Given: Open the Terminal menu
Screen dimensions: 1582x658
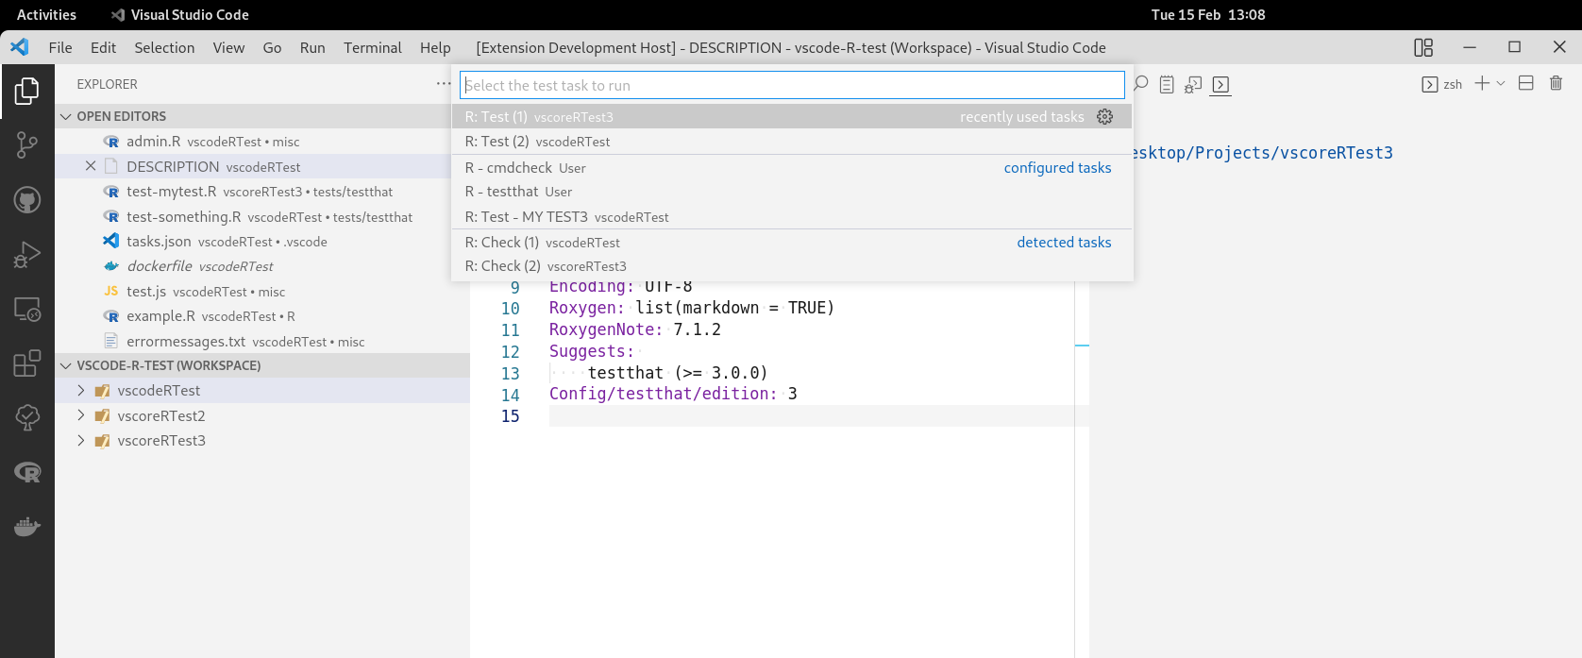Looking at the screenshot, I should 373,47.
